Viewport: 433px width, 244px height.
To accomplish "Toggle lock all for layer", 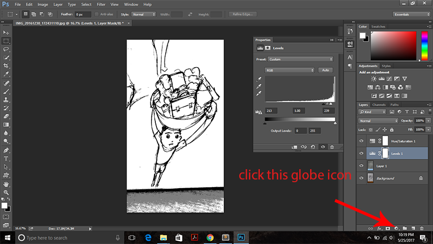I will (x=391, y=130).
